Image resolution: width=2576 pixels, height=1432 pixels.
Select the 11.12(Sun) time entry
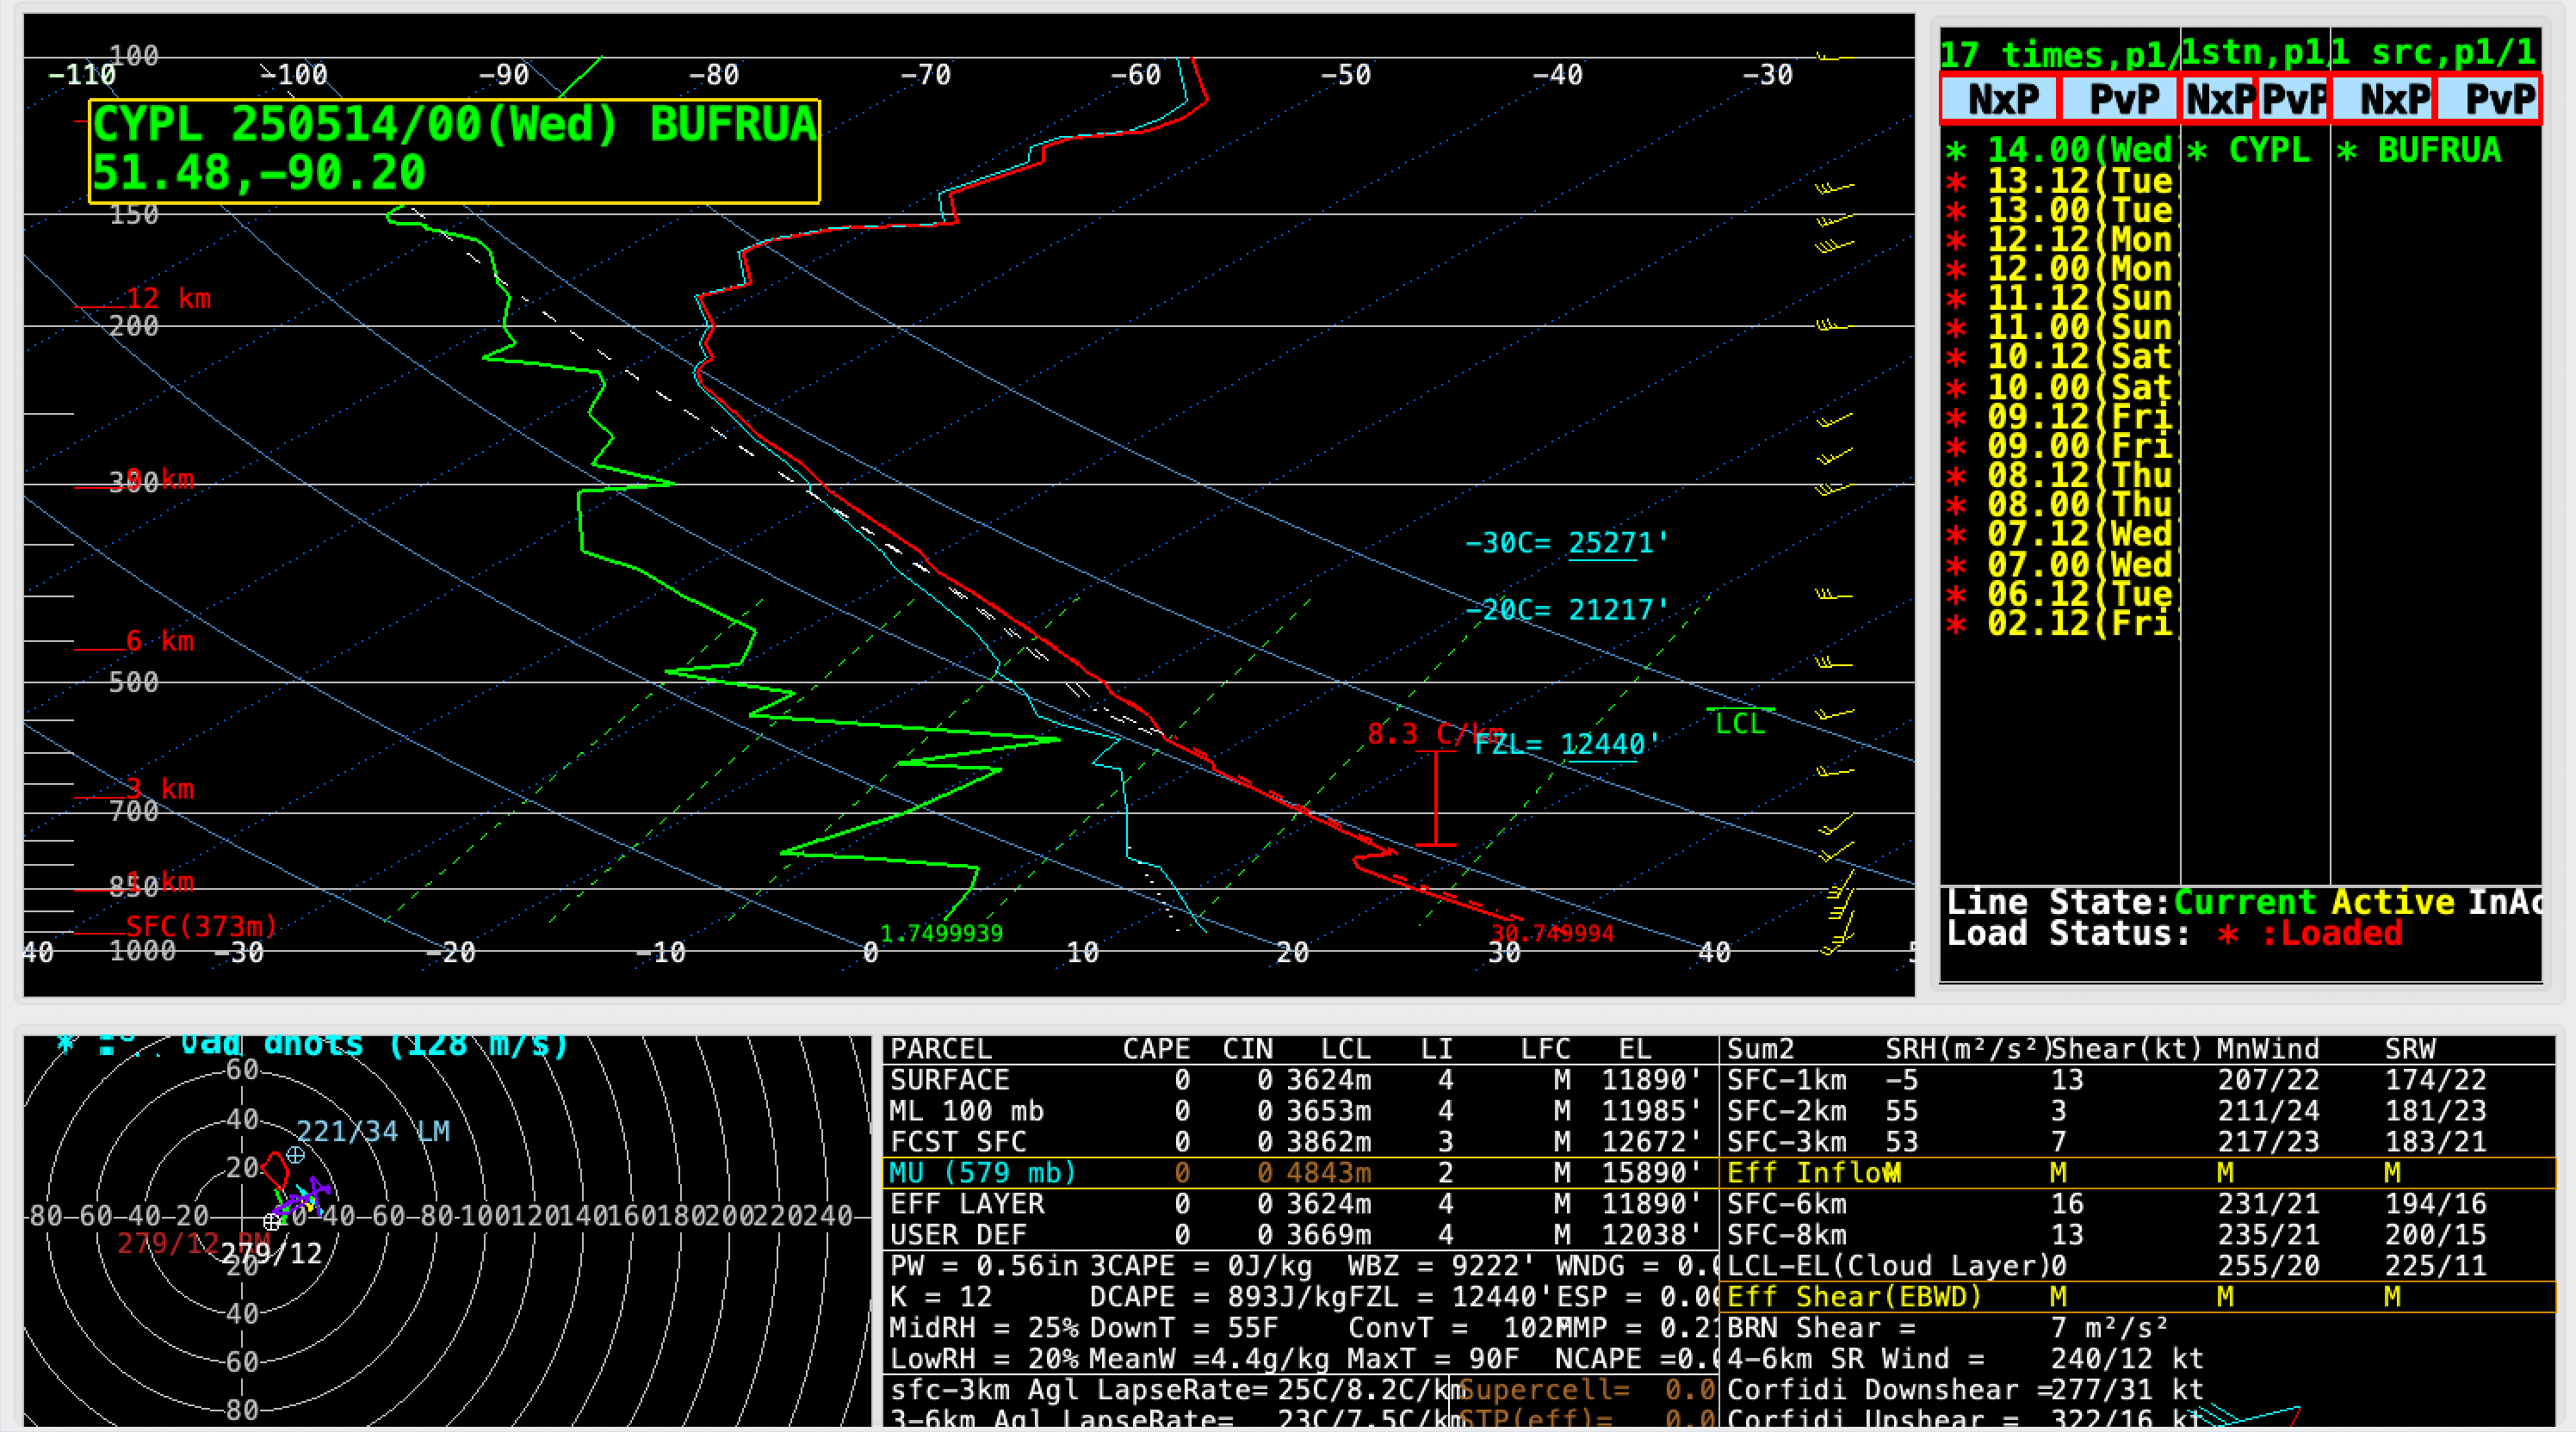tap(2060, 299)
